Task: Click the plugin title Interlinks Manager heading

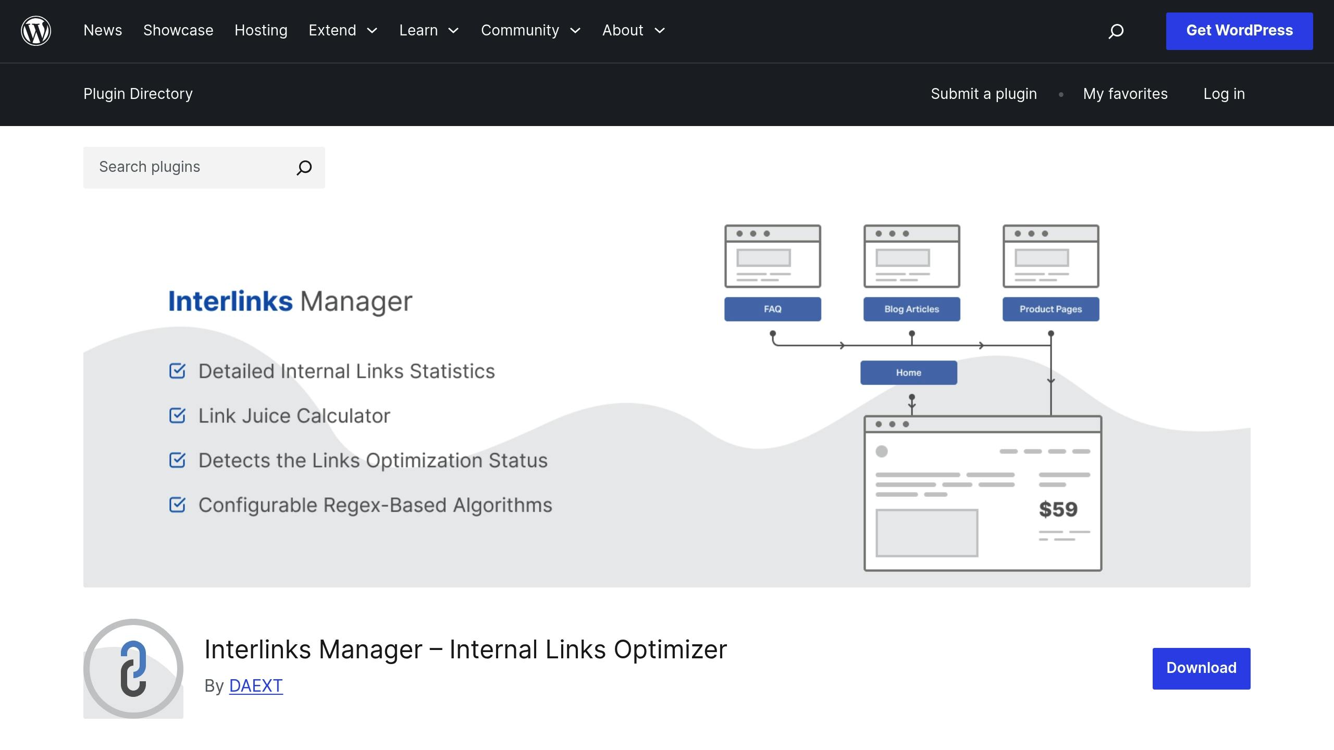Action: [x=465, y=649]
